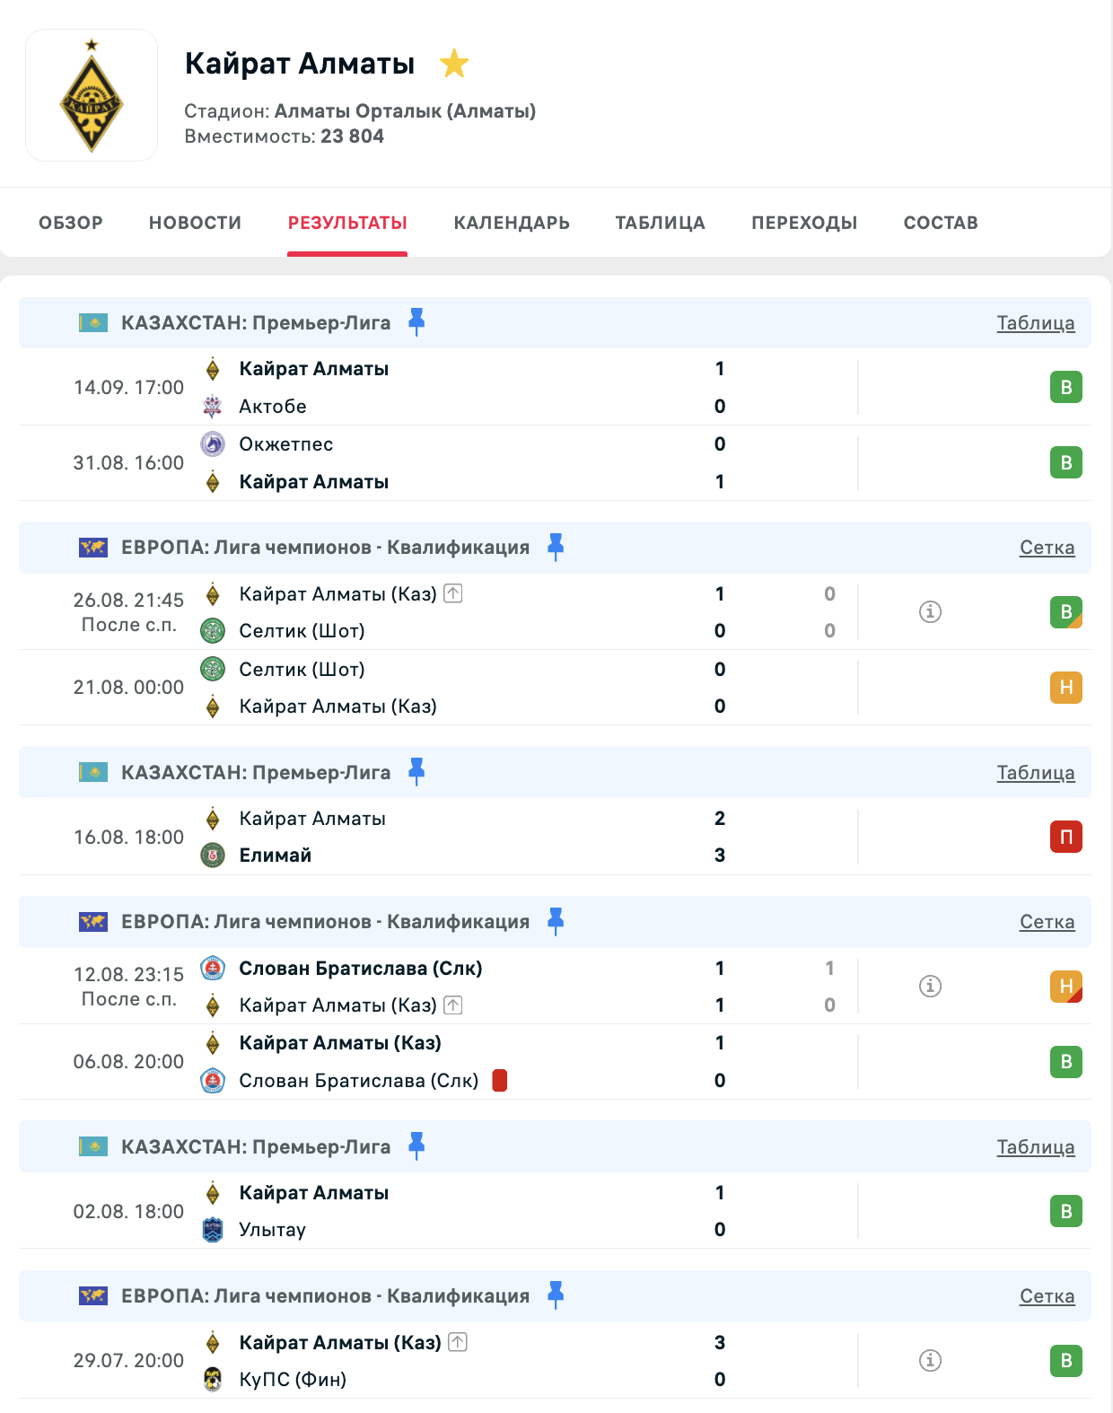Click Селтик logo in the 21.08 match
The width and height of the screenshot is (1113, 1413).
[213, 669]
